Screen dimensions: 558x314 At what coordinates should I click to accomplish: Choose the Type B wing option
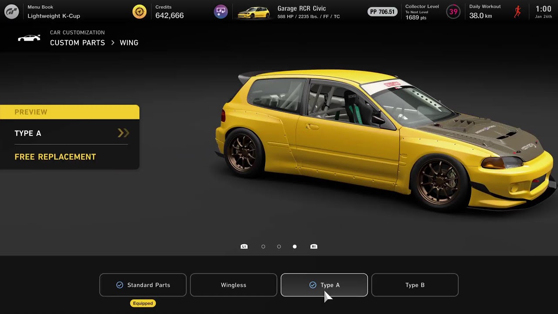pos(415,285)
